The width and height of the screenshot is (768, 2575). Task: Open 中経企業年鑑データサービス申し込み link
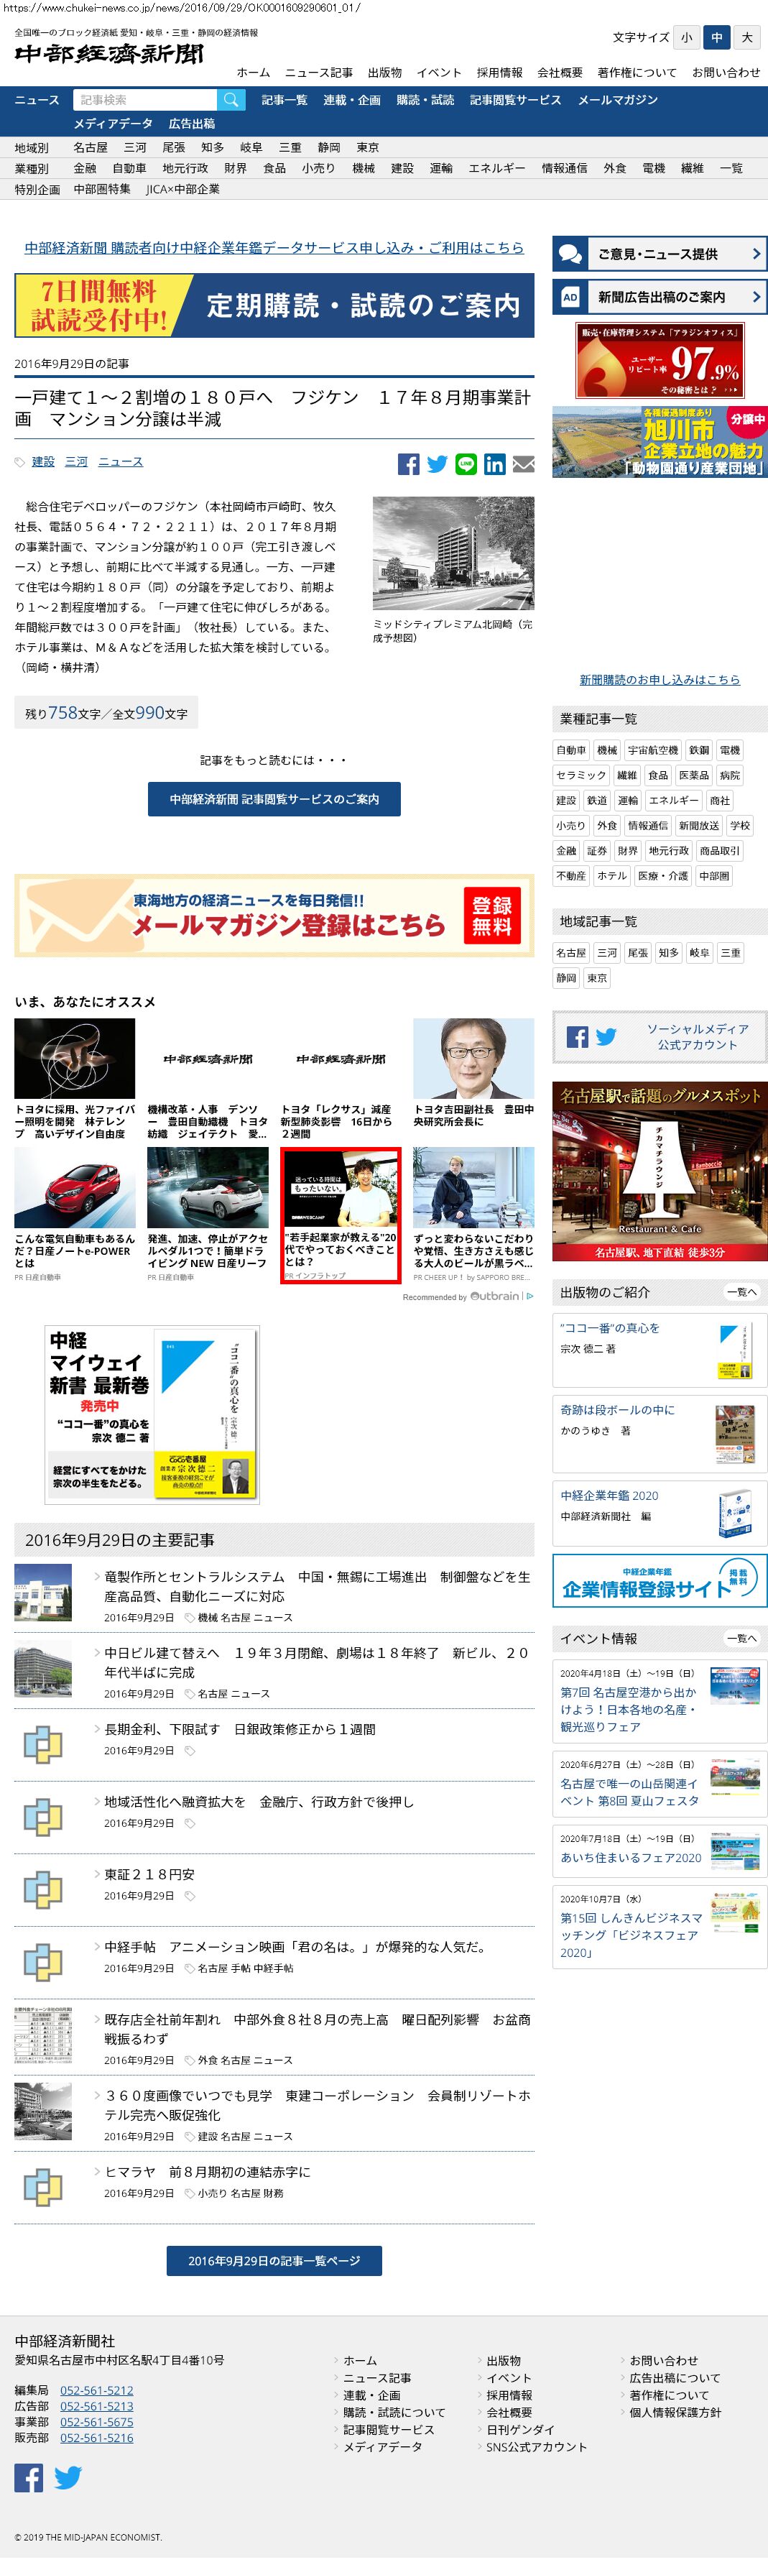274,248
